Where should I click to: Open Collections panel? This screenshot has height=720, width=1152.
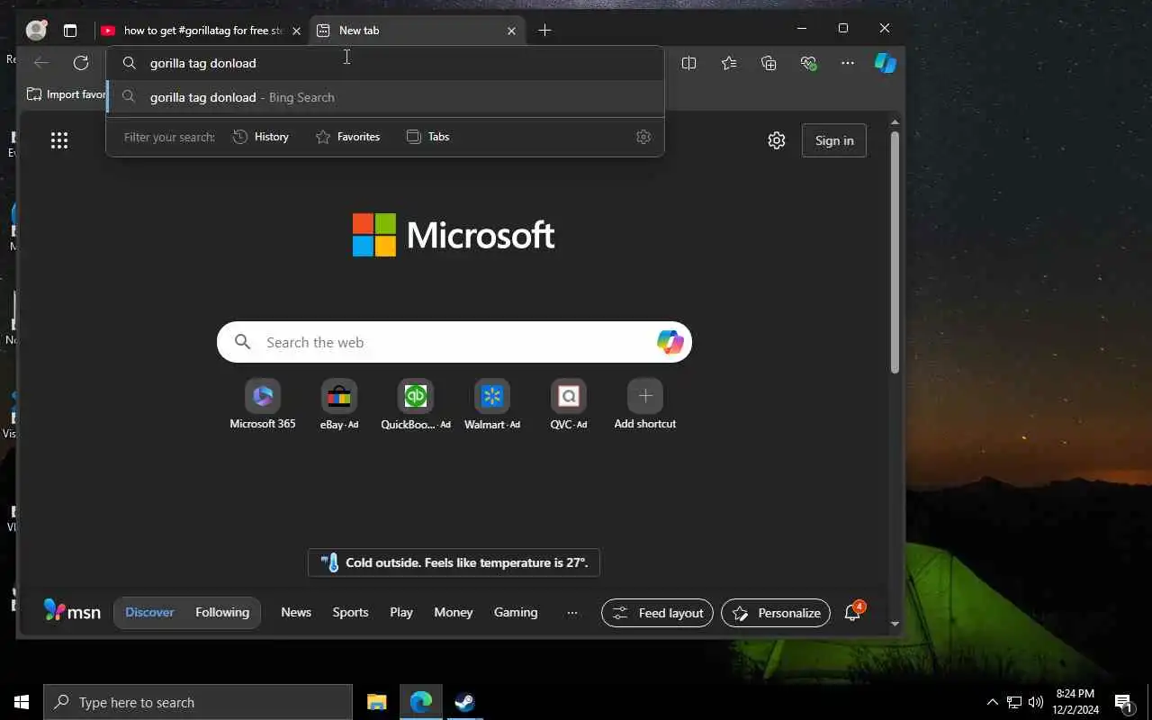click(769, 63)
